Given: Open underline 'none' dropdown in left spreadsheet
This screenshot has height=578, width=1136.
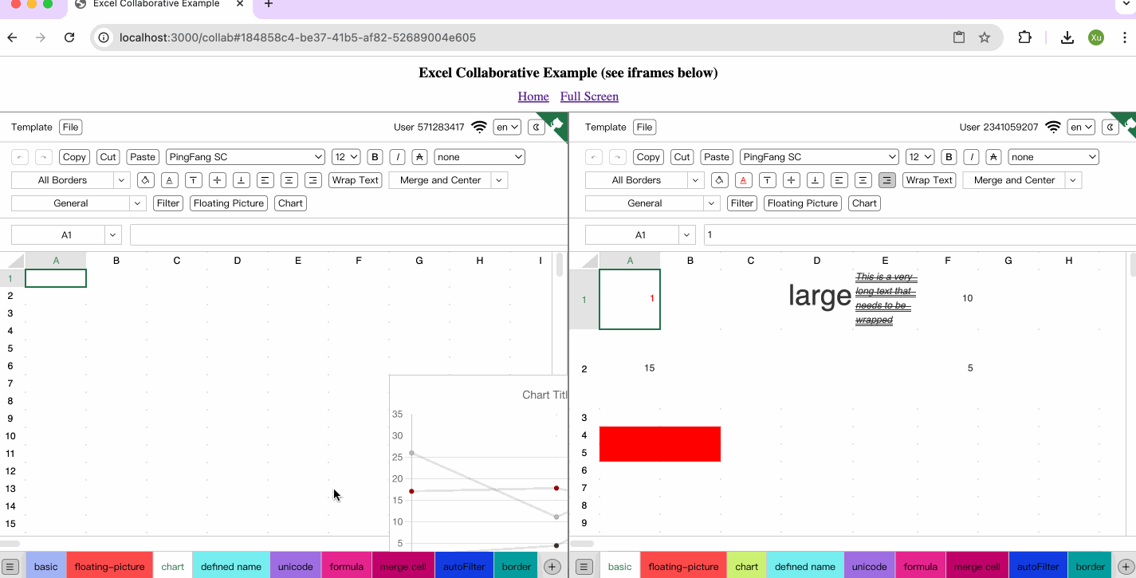Looking at the screenshot, I should [480, 157].
